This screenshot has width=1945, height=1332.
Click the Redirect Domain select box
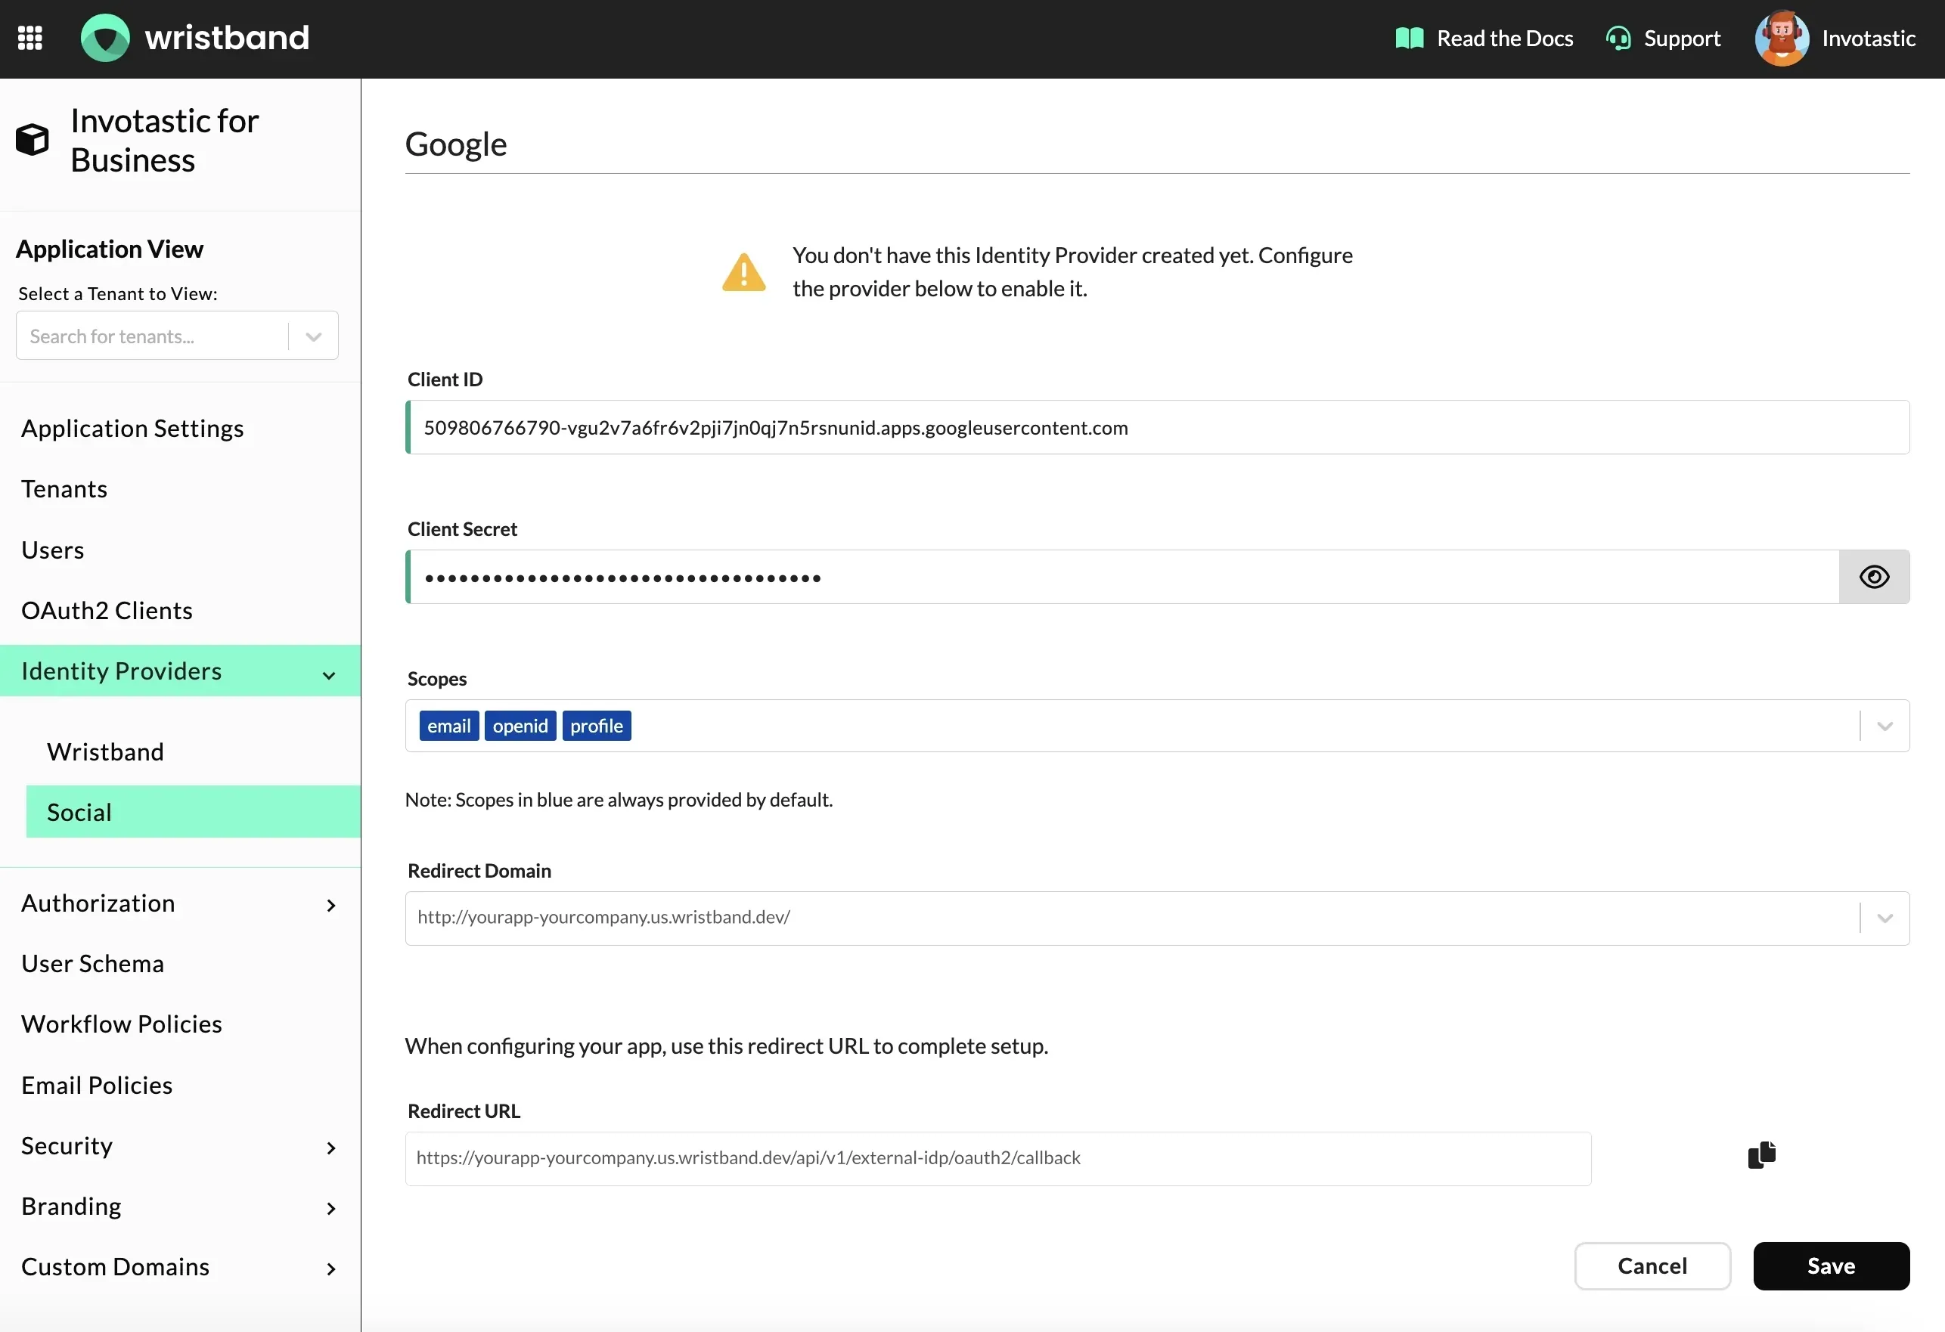click(1158, 918)
